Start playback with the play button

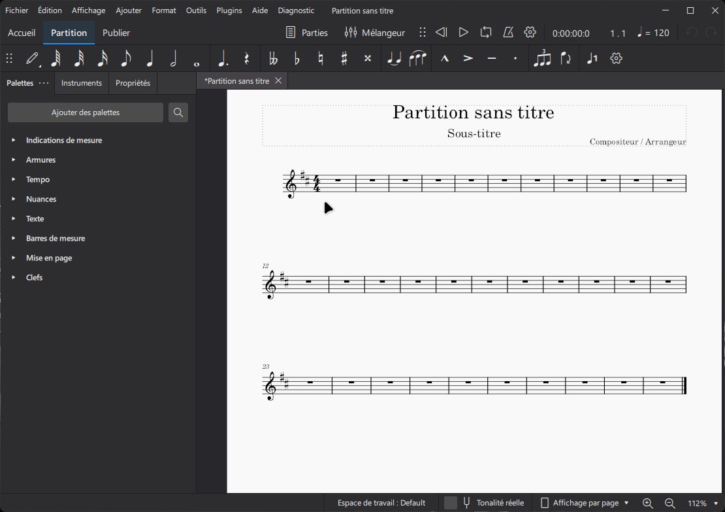(x=464, y=31)
